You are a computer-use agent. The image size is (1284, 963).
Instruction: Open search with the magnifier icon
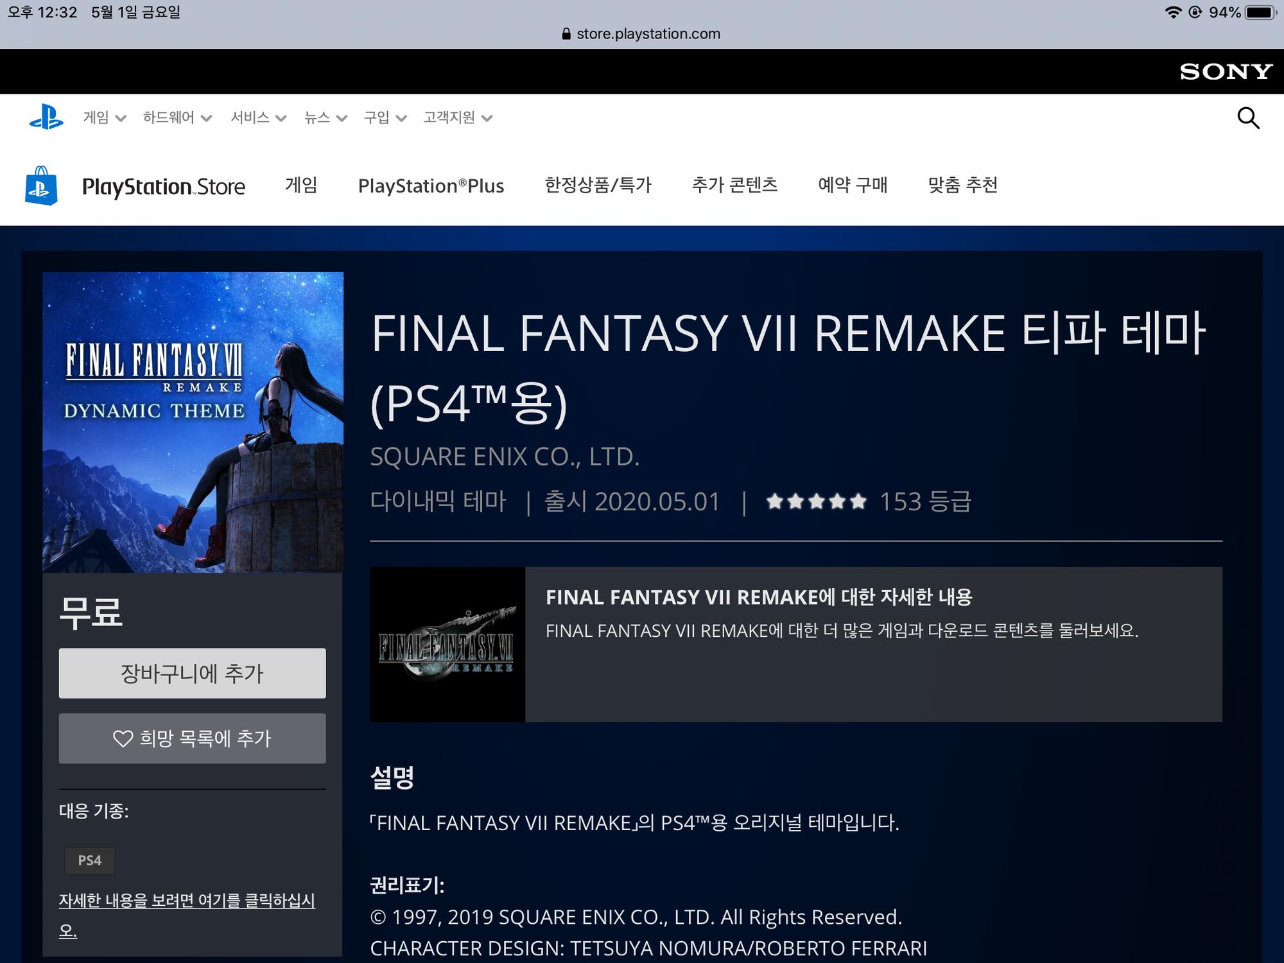1248,118
